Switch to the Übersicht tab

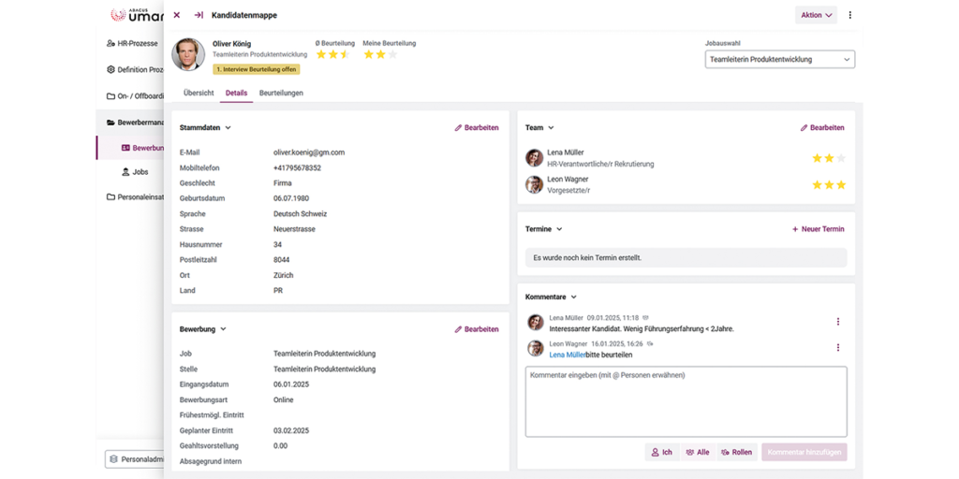199,94
